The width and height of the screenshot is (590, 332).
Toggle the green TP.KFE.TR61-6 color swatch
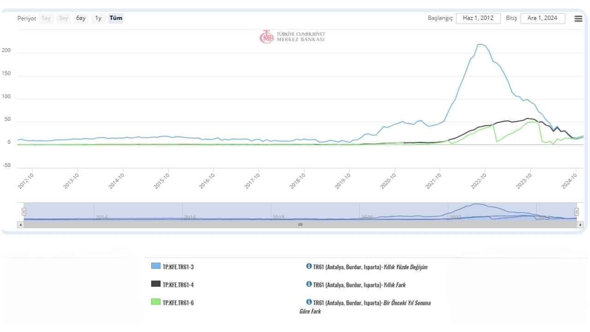156,302
